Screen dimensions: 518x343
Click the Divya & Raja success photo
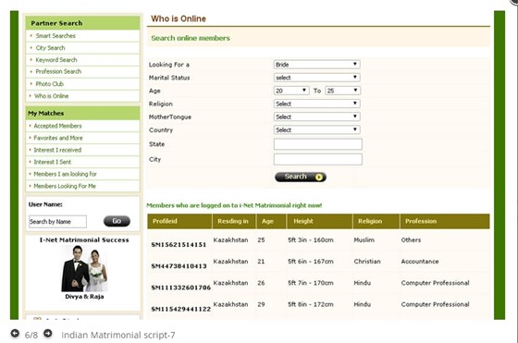pyautogui.click(x=84, y=268)
